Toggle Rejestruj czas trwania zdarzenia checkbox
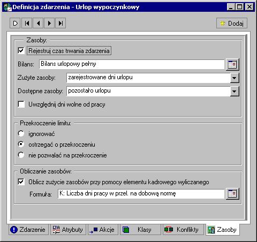Viewport: 257px width, 242px height. pyautogui.click(x=21, y=51)
